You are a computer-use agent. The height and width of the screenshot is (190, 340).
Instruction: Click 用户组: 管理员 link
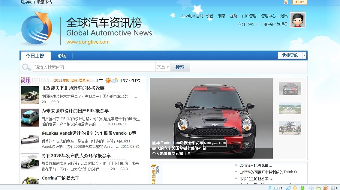pos(275,24)
